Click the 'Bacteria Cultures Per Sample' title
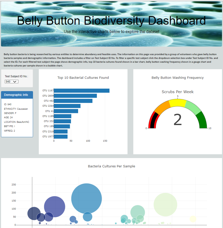Screen dimensions: 223x228 [x=111, y=166]
